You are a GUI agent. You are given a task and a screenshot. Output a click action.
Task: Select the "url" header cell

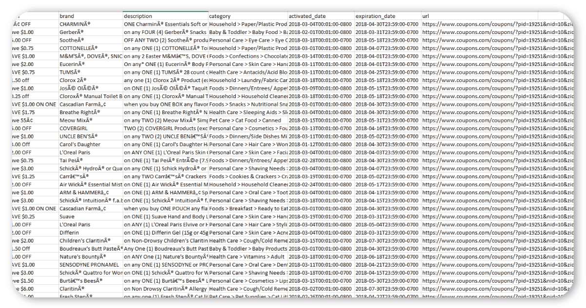pos(479,16)
